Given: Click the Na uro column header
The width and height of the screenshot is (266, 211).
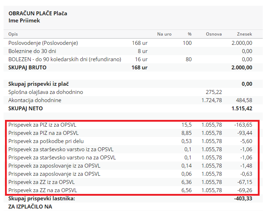Looking at the screenshot, I should tap(164, 34).
